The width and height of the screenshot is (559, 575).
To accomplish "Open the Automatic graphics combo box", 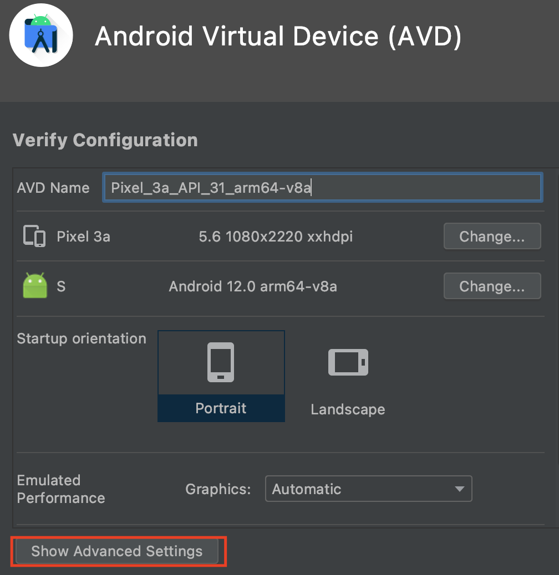I will (368, 489).
